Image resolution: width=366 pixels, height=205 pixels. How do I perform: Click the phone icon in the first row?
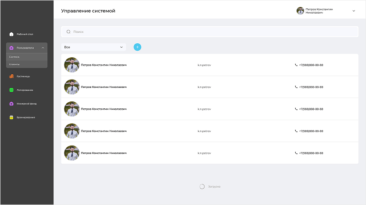(296, 65)
